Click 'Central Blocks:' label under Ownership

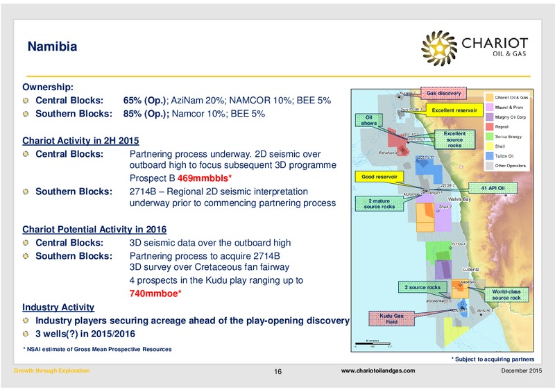69,101
